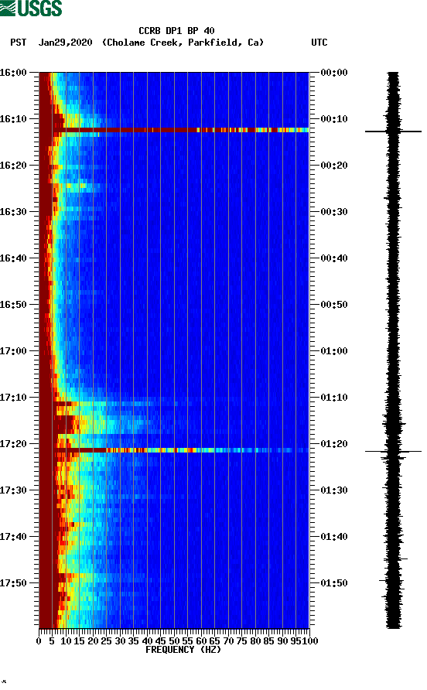Click the 16:30 PST time label
Viewport: 427px width, 690px height.
tap(13, 212)
